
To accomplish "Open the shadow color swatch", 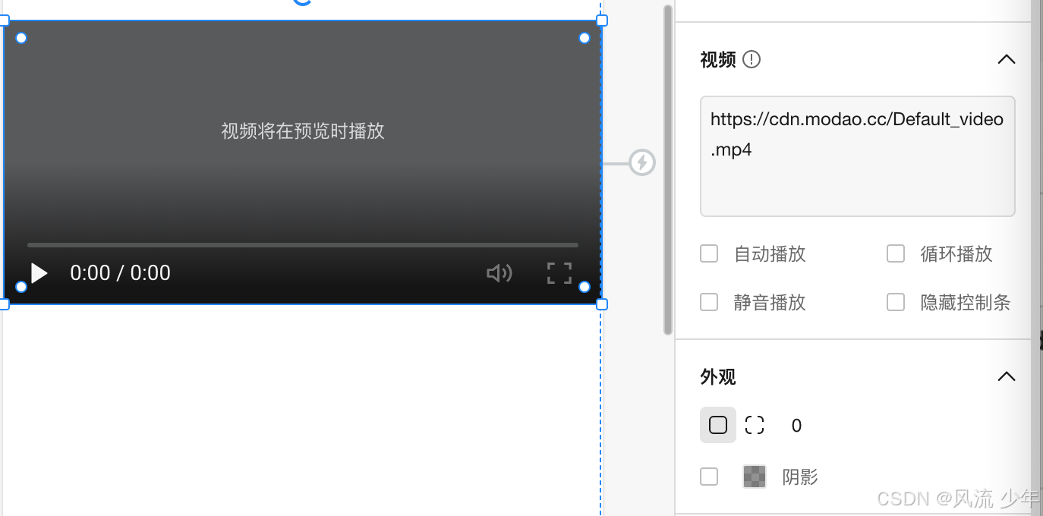I will click(x=755, y=477).
